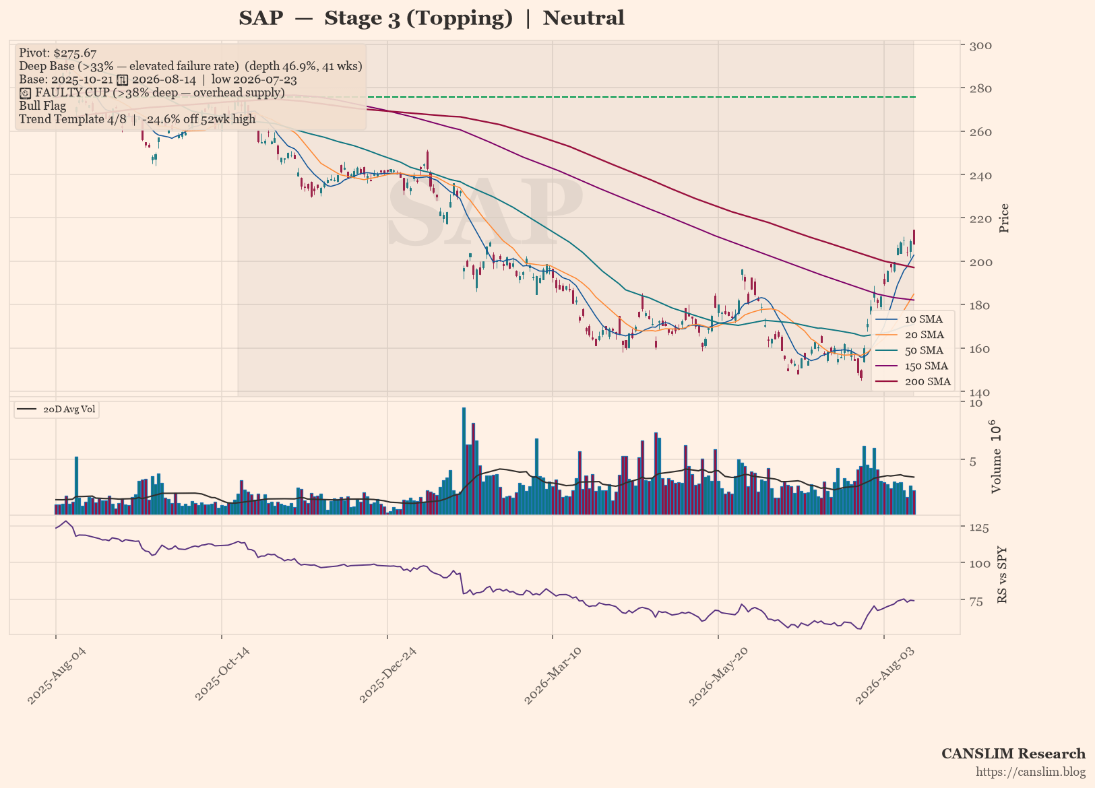Click the RS vs SPY axis label
The image size is (1095, 788).
pyautogui.click(x=1003, y=574)
